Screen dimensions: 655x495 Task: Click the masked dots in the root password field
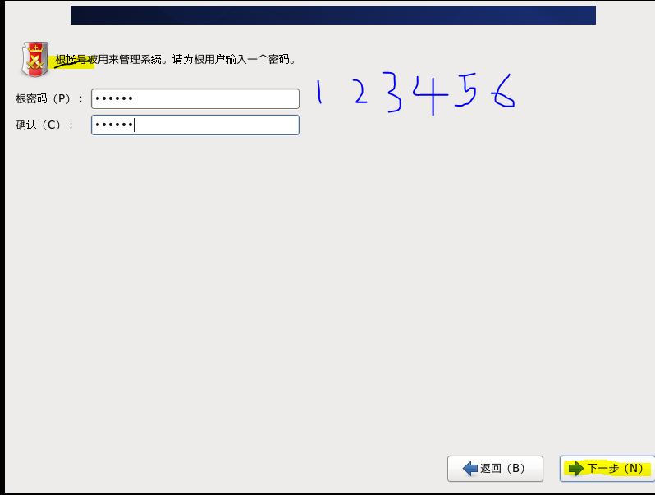114,99
